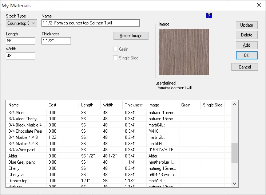Viewport: 266px width, 195px height.
Task: Close the My Materials dialog
Action: pos(259,5)
